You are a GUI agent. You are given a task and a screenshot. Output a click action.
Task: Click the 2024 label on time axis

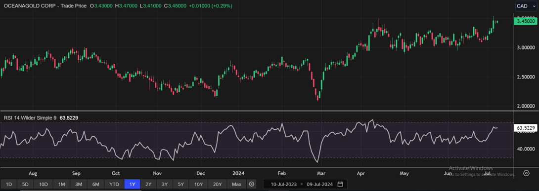coord(238,174)
